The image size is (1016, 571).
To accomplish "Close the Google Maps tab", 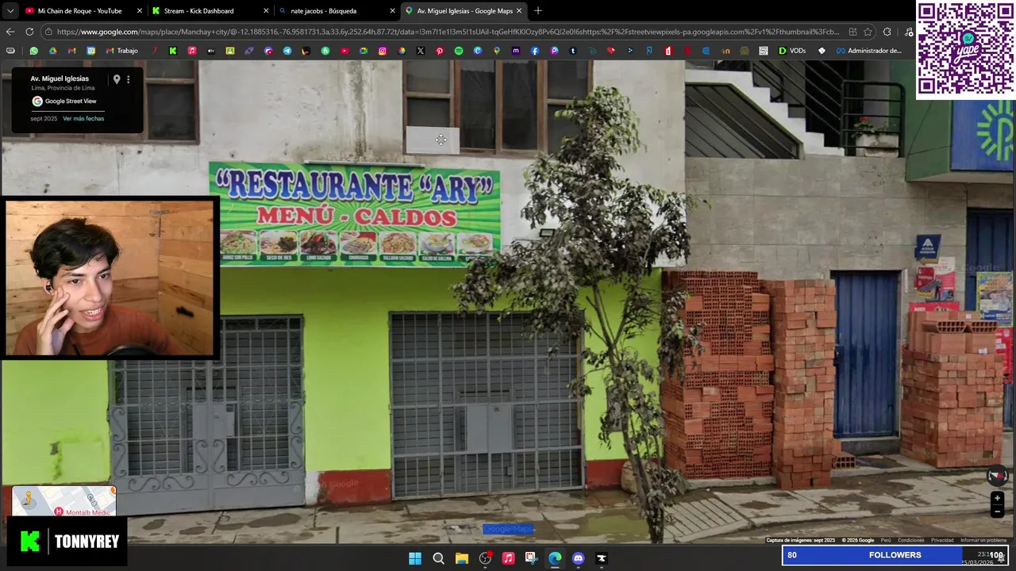I will pyautogui.click(x=519, y=11).
